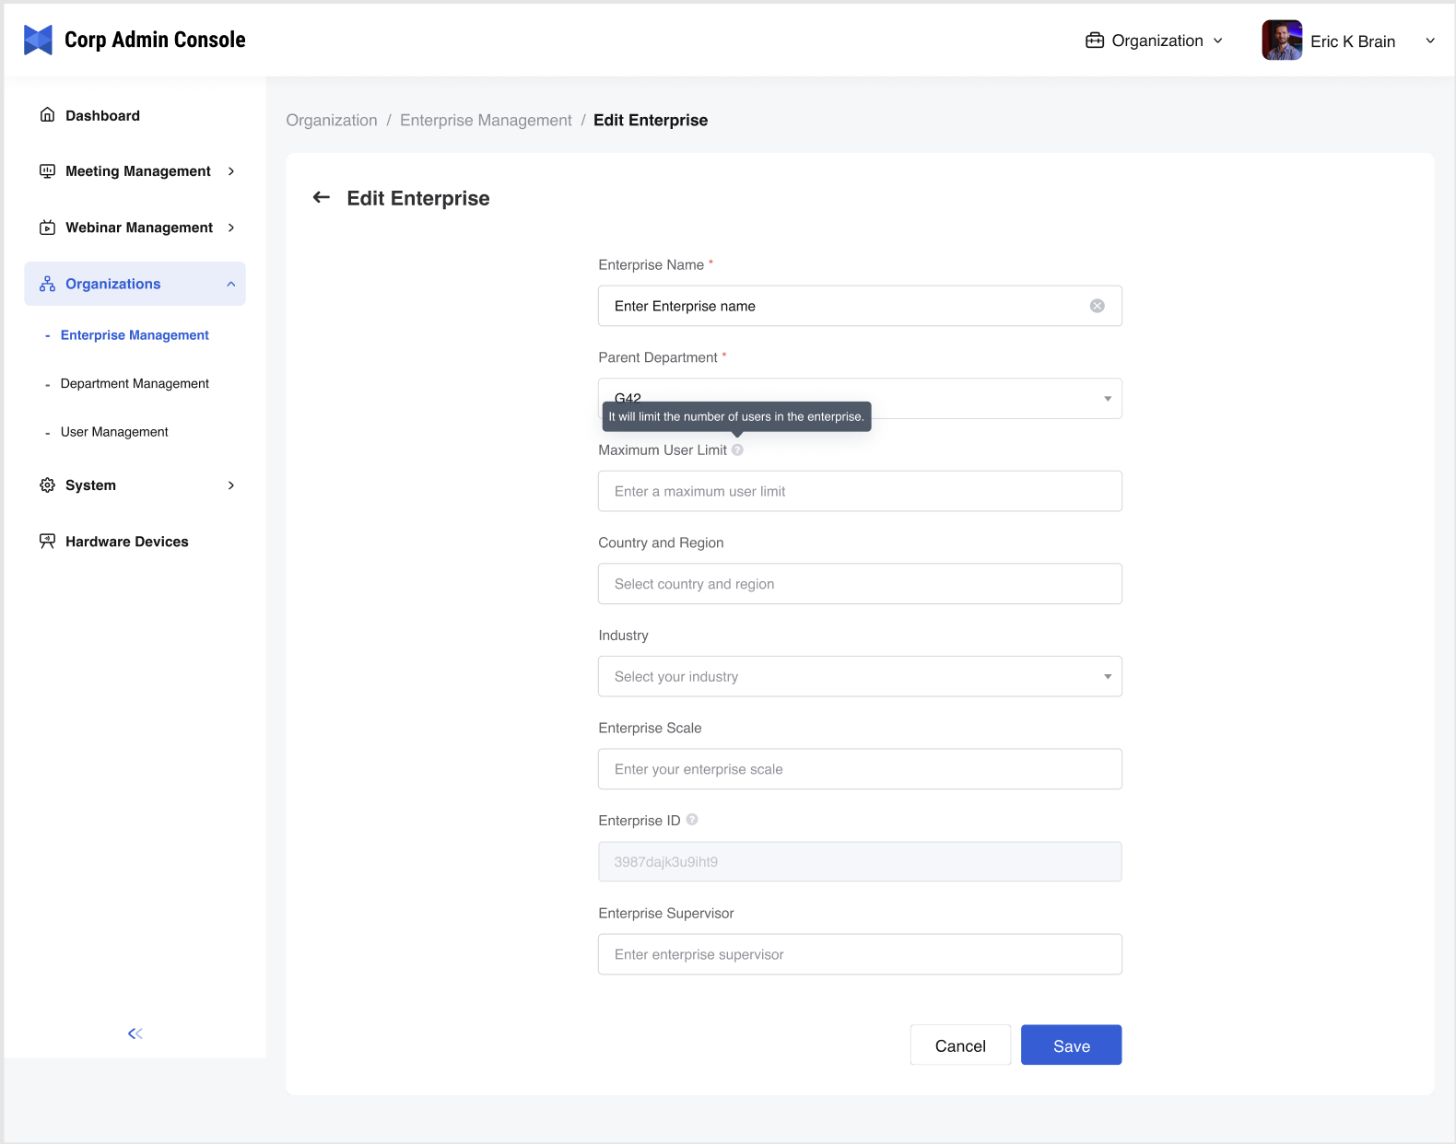
Task: Click Eric K Brain's profile avatar
Action: (x=1281, y=41)
